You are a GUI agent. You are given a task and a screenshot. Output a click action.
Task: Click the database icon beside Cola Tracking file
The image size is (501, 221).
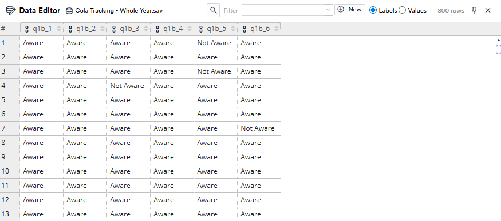69,11
